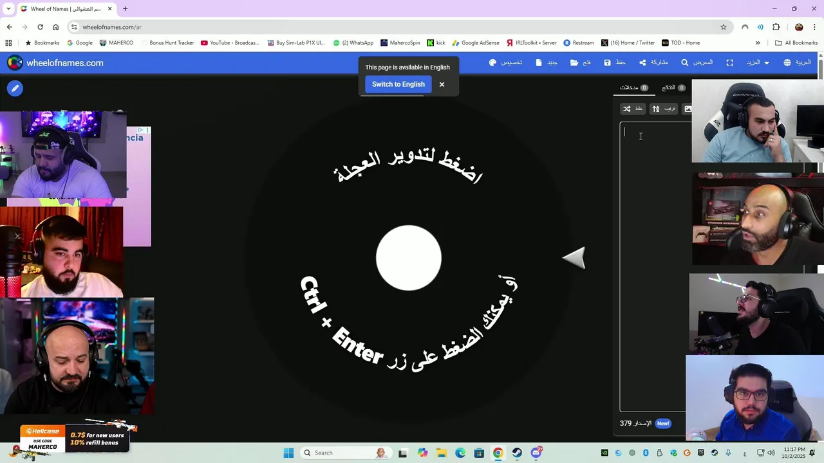This screenshot has height=463, width=824.
Task: Add an image to entries
Action: pyautogui.click(x=688, y=109)
